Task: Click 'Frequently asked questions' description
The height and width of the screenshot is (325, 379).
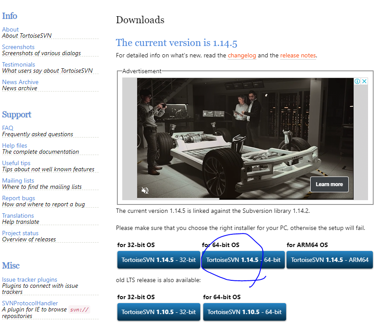Action: 38,134
